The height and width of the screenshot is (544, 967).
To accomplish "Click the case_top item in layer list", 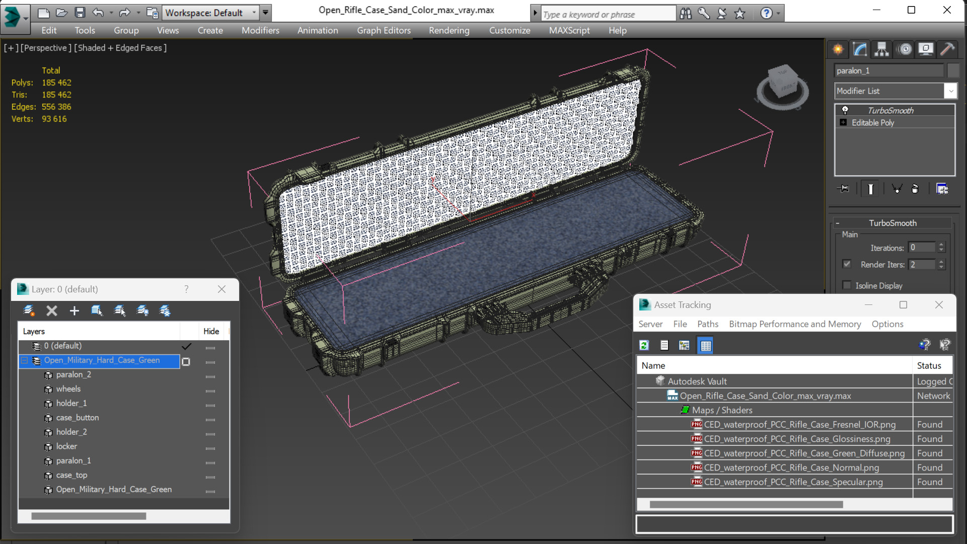I will point(71,474).
